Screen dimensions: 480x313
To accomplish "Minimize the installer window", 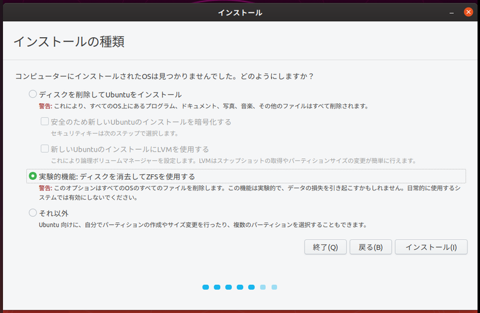I will point(452,13).
